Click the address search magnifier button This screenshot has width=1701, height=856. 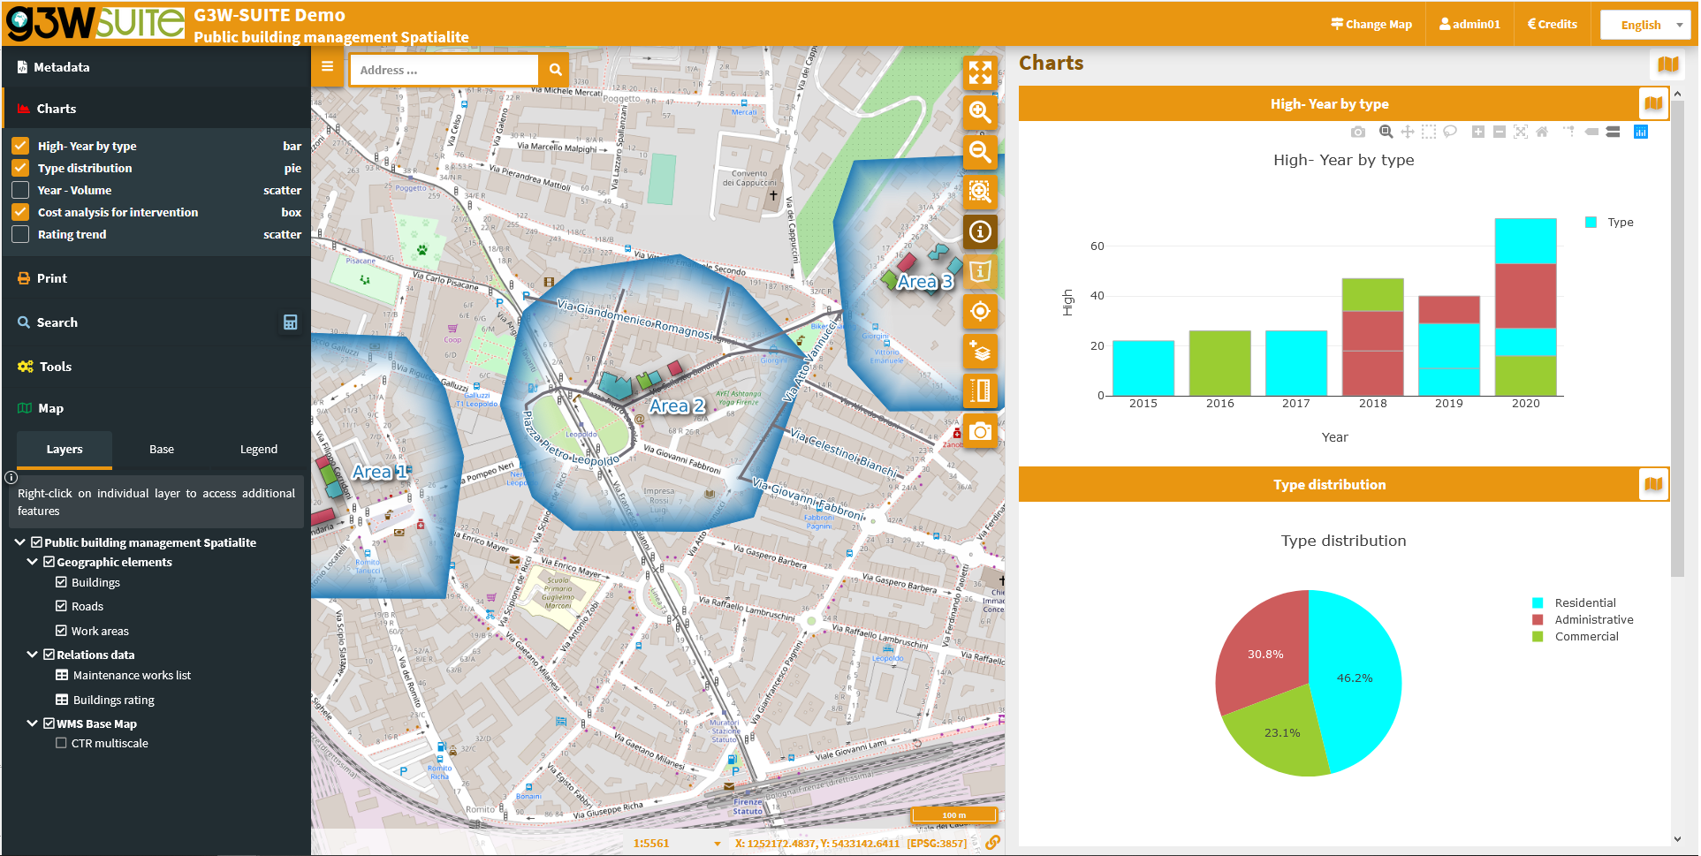555,70
